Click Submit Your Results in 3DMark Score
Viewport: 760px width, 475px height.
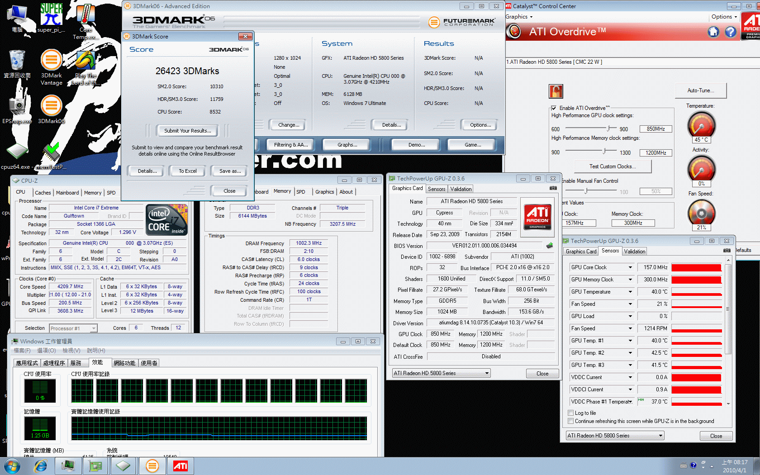pos(187,131)
